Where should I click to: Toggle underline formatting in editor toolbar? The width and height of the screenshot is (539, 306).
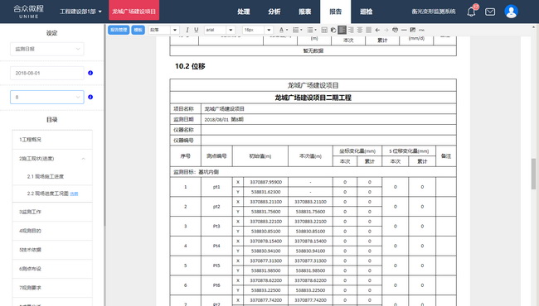[197, 30]
